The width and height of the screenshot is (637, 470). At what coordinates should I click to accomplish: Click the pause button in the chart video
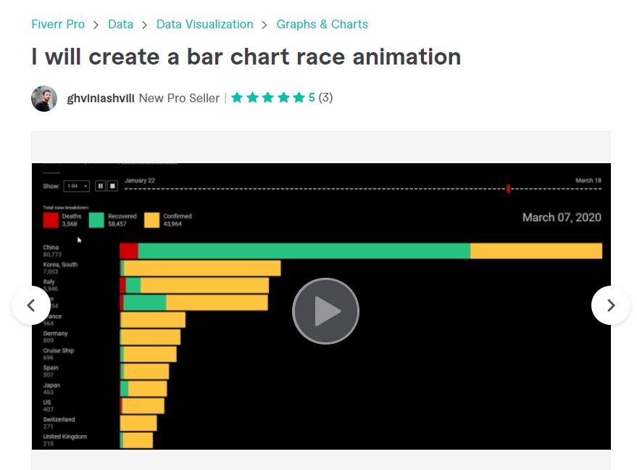pyautogui.click(x=100, y=186)
